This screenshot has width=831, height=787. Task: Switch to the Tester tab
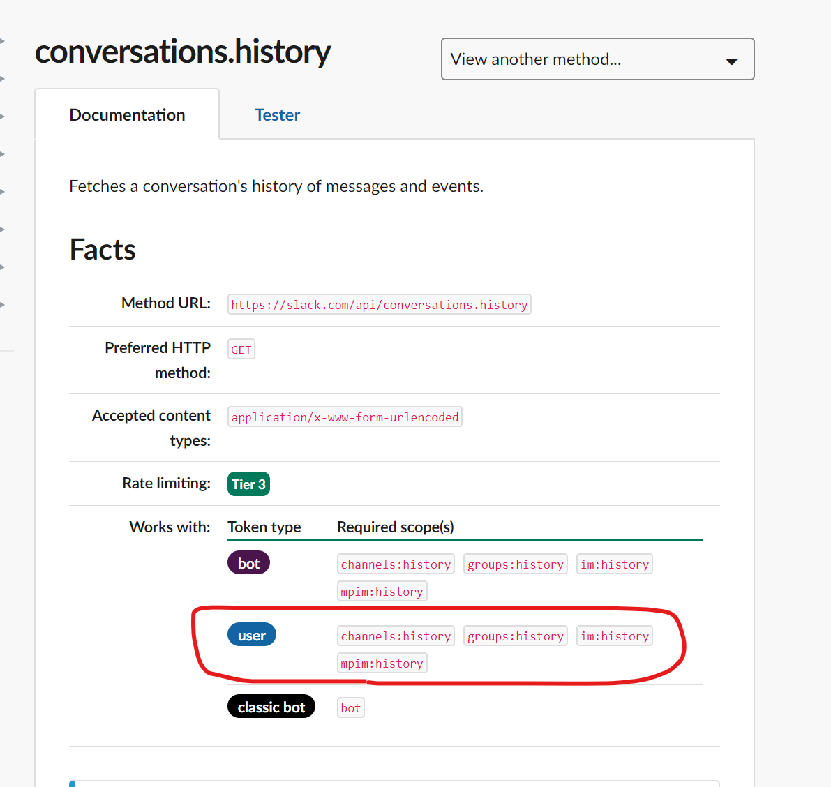[x=277, y=114]
